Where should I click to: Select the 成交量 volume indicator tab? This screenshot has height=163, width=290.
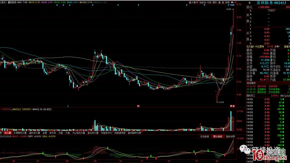[8, 133]
